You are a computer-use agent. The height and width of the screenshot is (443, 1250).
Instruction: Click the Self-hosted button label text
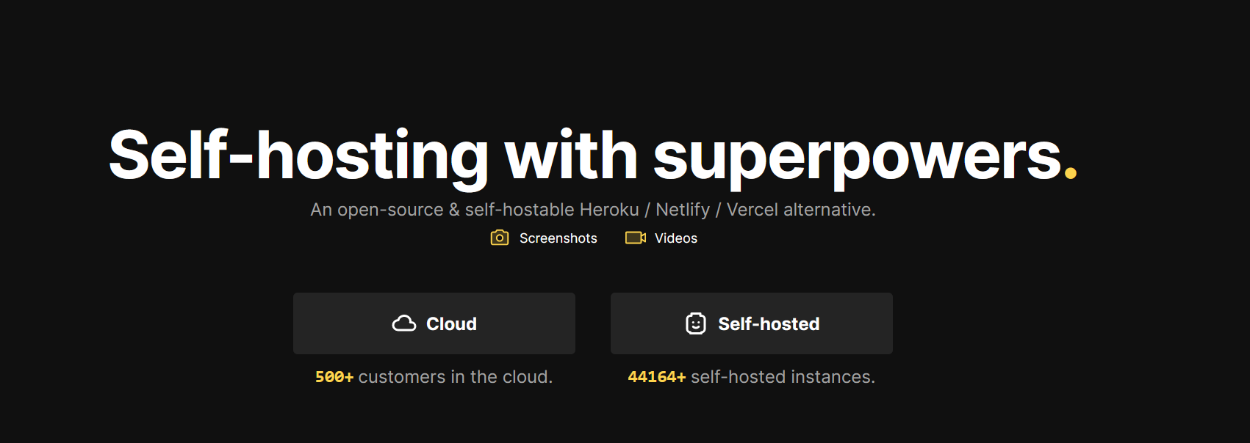(768, 323)
